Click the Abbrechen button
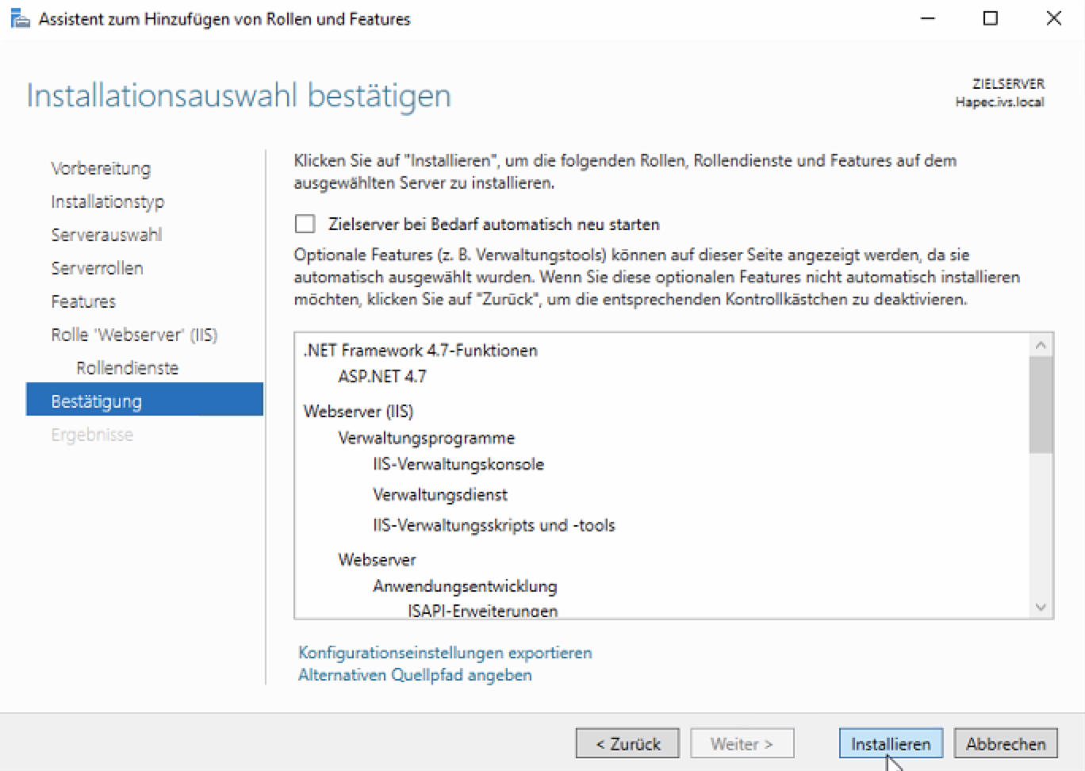This screenshot has width=1085, height=771. [1005, 743]
